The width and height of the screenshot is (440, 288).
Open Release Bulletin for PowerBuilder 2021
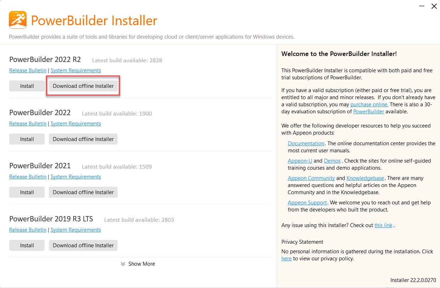tap(28, 177)
